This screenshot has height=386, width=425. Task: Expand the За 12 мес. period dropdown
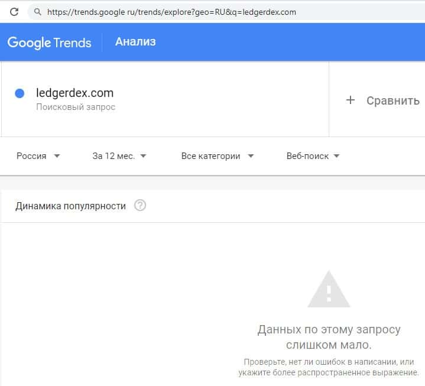(119, 156)
